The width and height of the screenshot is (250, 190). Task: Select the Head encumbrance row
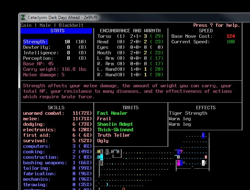click(x=130, y=42)
